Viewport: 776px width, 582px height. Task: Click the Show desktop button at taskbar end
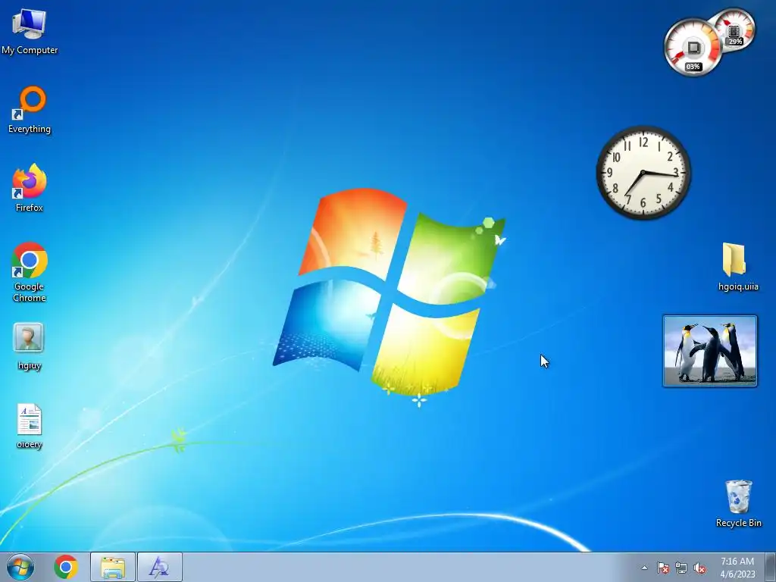tap(771, 567)
